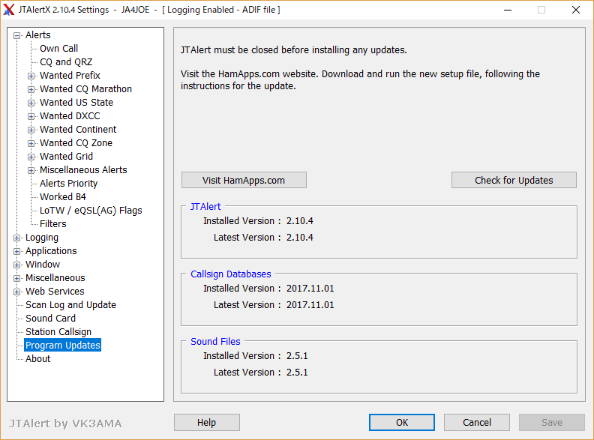Expand the Wanted CQ Marathon node
The image size is (594, 440).
31,89
